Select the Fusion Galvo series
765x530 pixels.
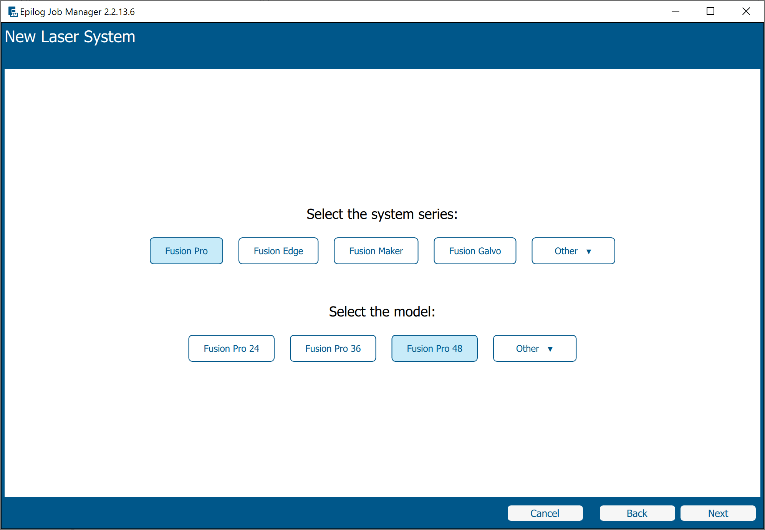coord(475,251)
